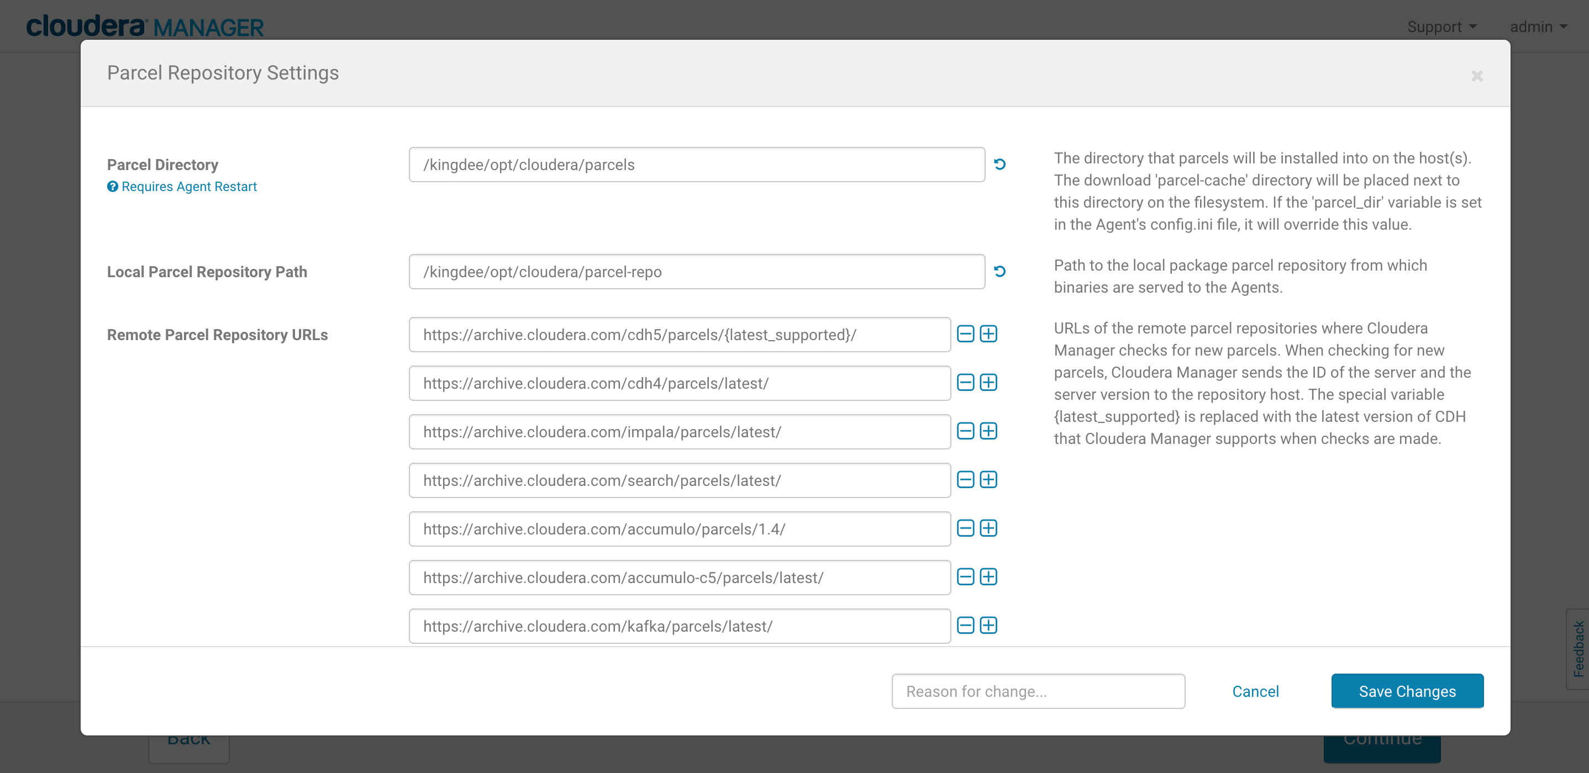Focus the Local Parcel Repository Path field

[x=696, y=272]
